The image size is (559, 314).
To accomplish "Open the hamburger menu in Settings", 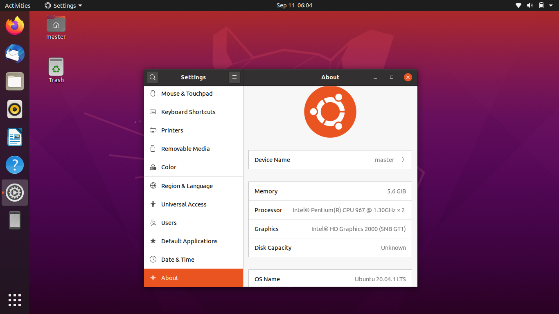I will click(x=234, y=77).
